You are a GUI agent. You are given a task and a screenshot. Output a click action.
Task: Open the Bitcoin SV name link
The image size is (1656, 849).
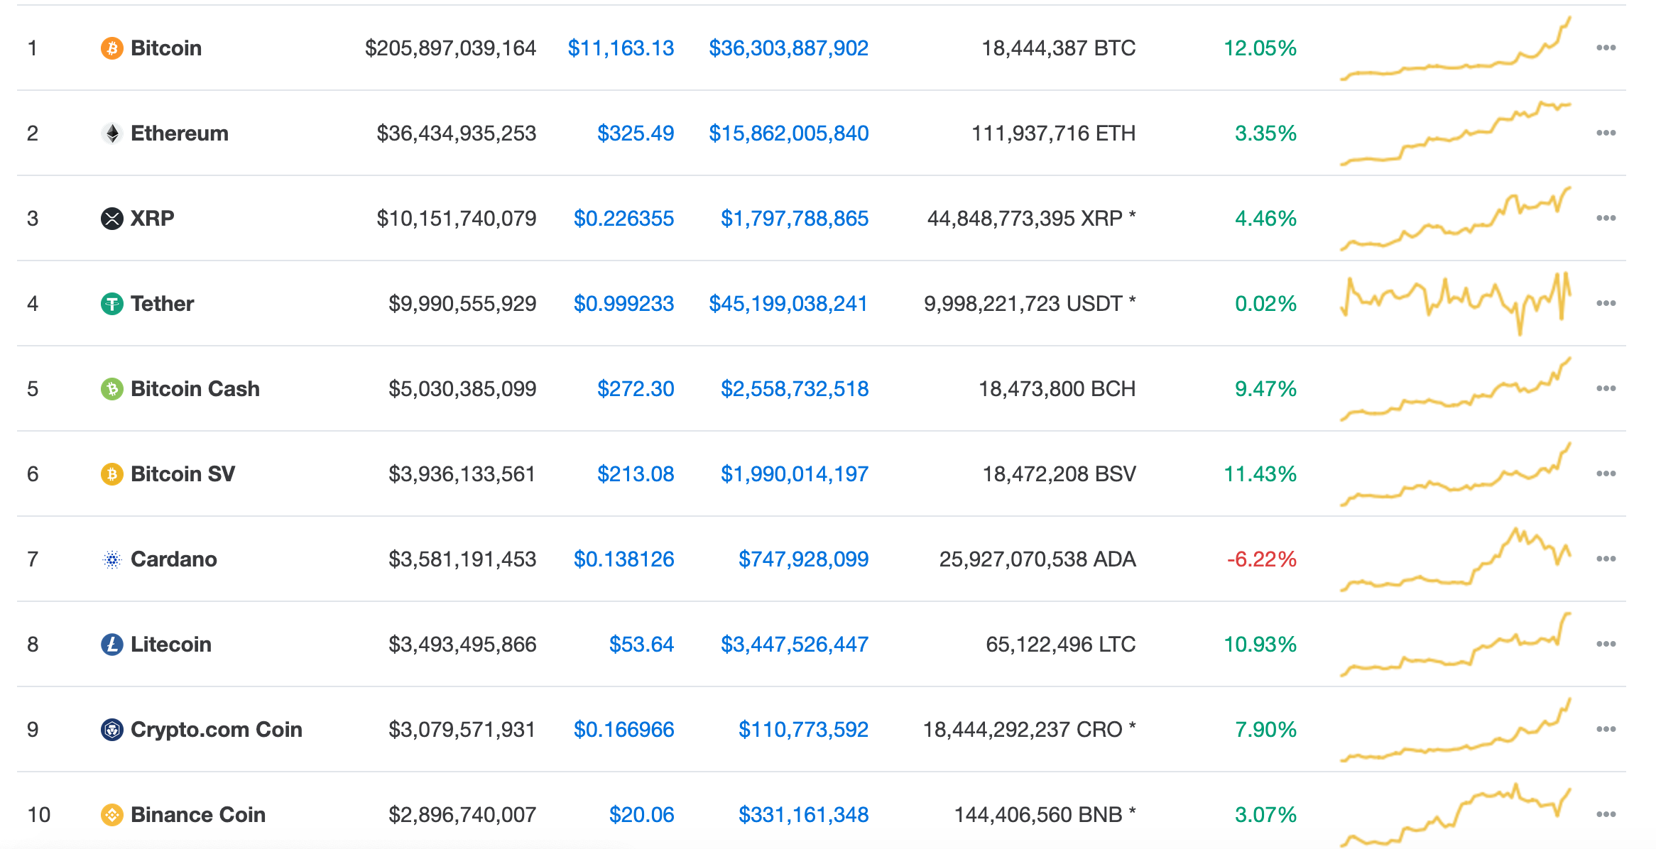click(183, 474)
